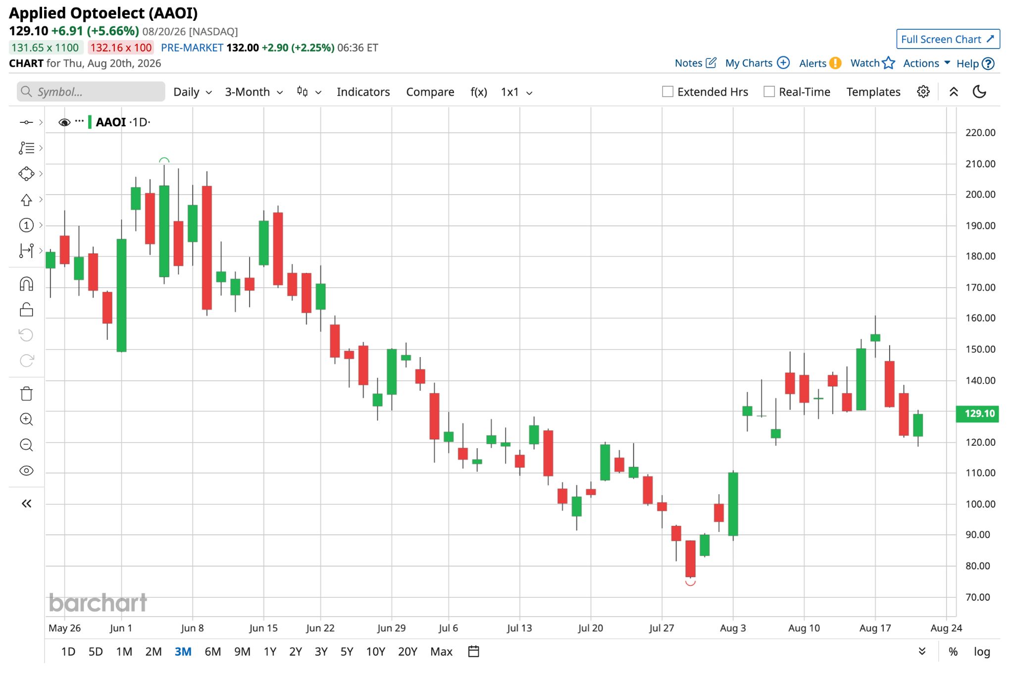The width and height of the screenshot is (1014, 677).
Task: Select the 3M time range
Action: 183,652
